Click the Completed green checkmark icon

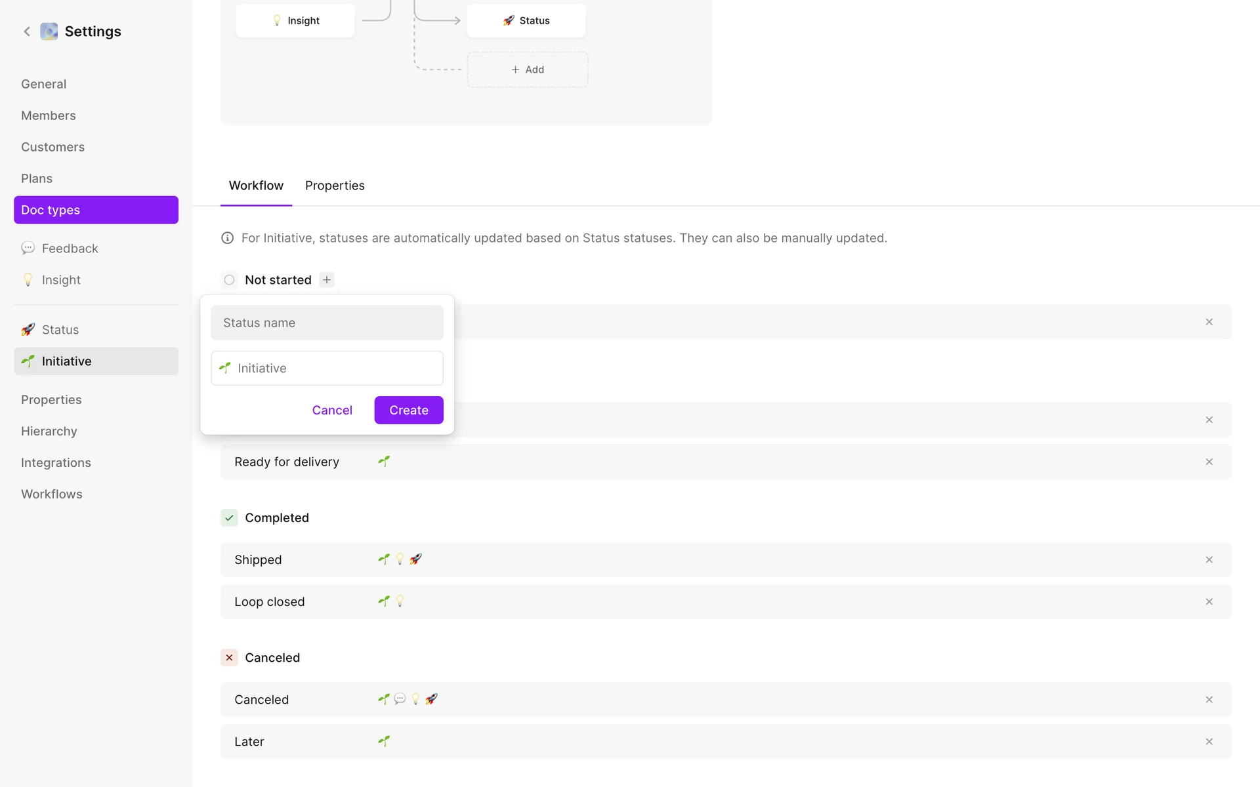(x=229, y=518)
